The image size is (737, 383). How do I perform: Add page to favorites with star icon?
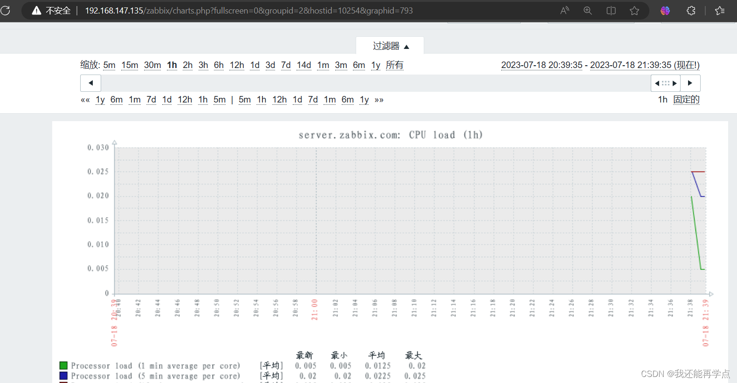pyautogui.click(x=634, y=10)
